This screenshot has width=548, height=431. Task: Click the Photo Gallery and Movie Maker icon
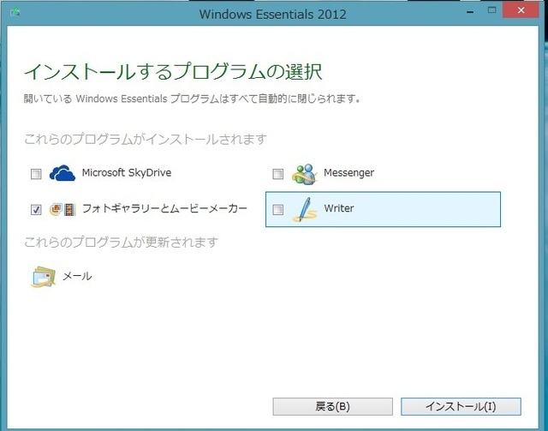63,209
